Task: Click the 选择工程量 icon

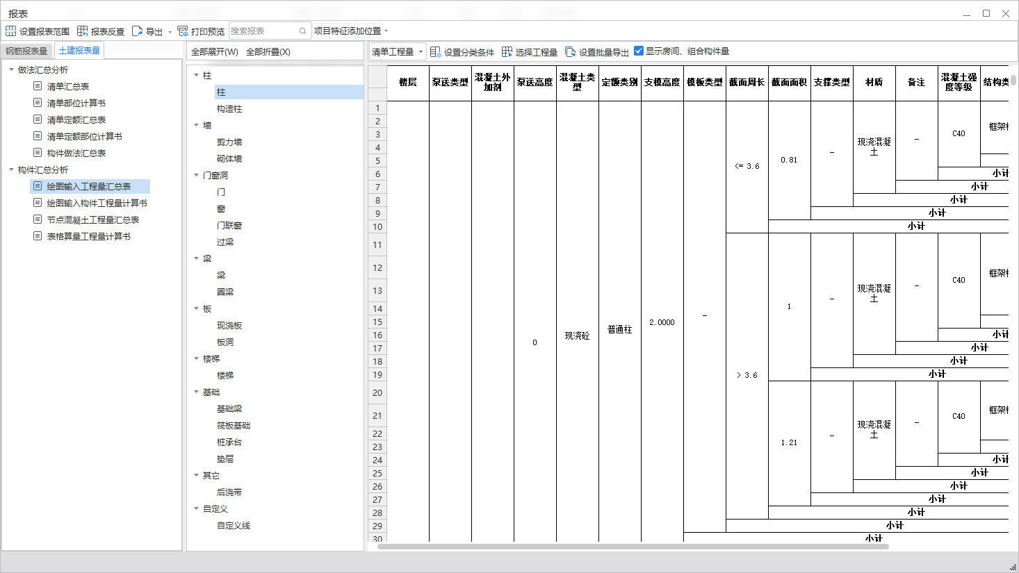Action: [507, 52]
